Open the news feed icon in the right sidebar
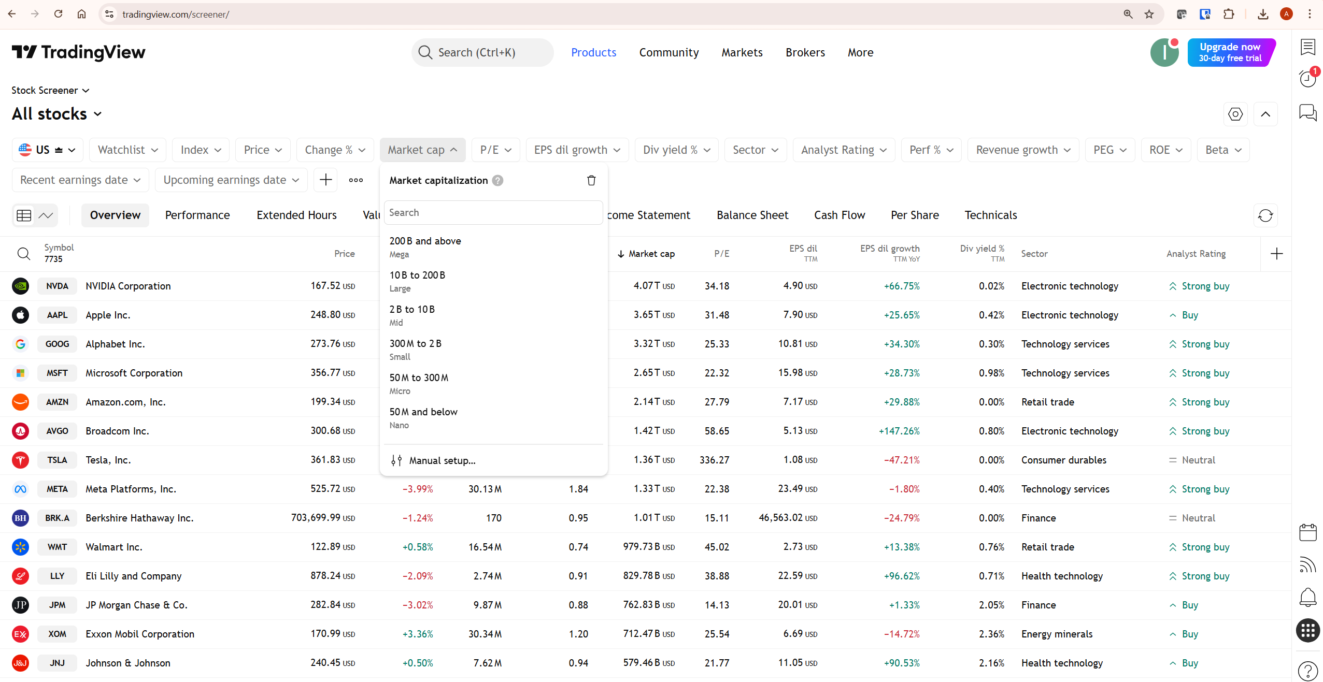1323x682 pixels. [x=1308, y=564]
